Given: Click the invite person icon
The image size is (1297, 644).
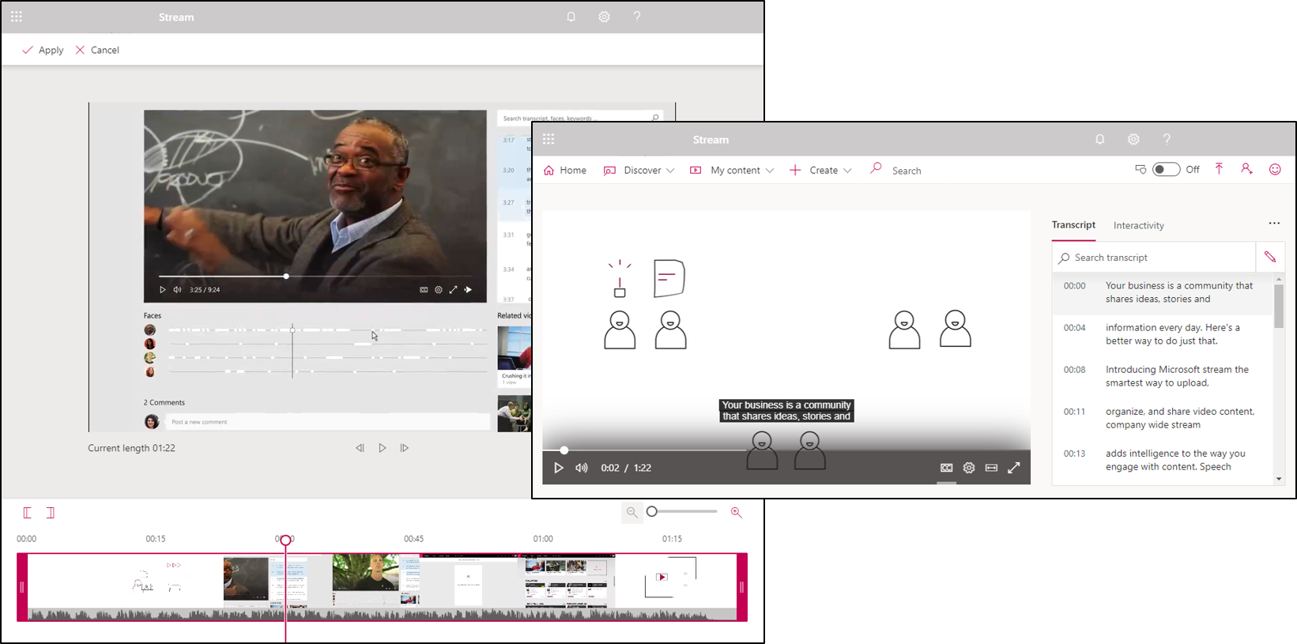Looking at the screenshot, I should point(1246,169).
